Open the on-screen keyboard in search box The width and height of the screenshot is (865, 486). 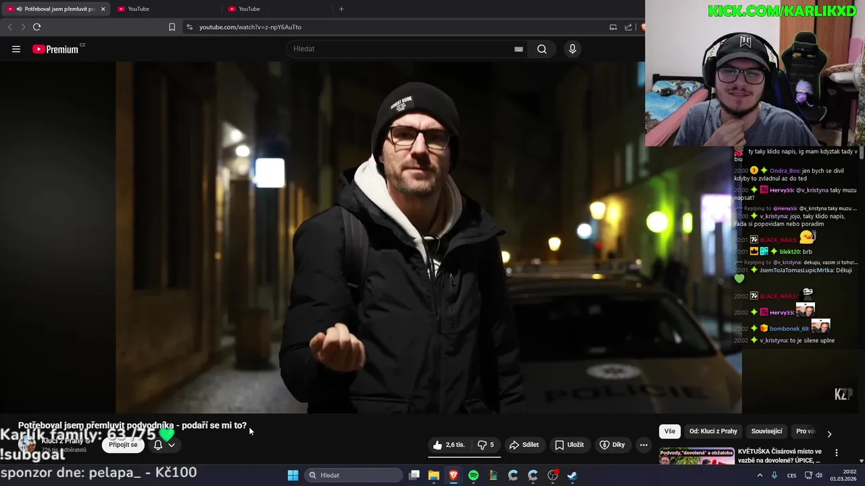(x=518, y=49)
